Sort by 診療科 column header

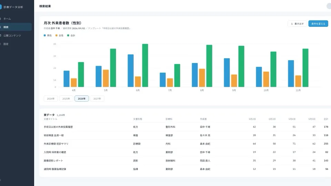(169, 119)
